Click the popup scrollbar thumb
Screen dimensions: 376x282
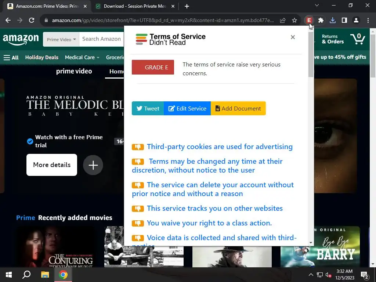[x=311, y=54]
